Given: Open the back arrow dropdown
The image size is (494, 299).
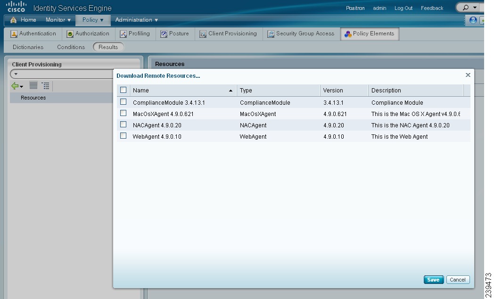Looking at the screenshot, I should point(21,87).
